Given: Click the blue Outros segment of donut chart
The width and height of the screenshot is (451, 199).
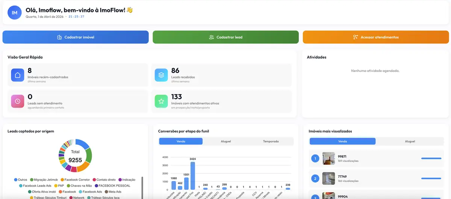Looking at the screenshot, I should click(x=83, y=143).
